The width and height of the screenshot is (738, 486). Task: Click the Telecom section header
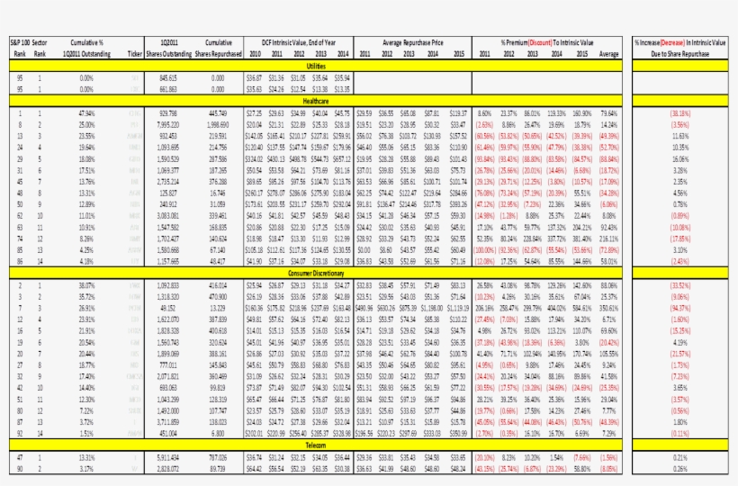pos(317,445)
